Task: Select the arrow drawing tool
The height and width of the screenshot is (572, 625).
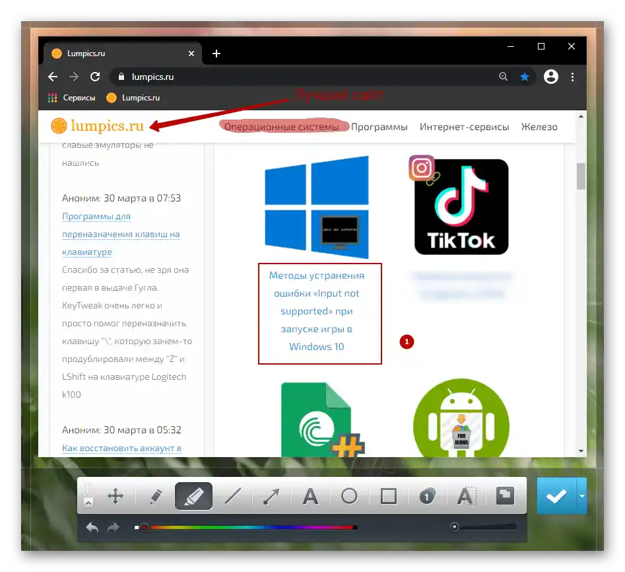Action: click(271, 496)
